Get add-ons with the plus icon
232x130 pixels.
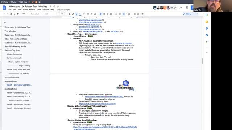point(207,53)
